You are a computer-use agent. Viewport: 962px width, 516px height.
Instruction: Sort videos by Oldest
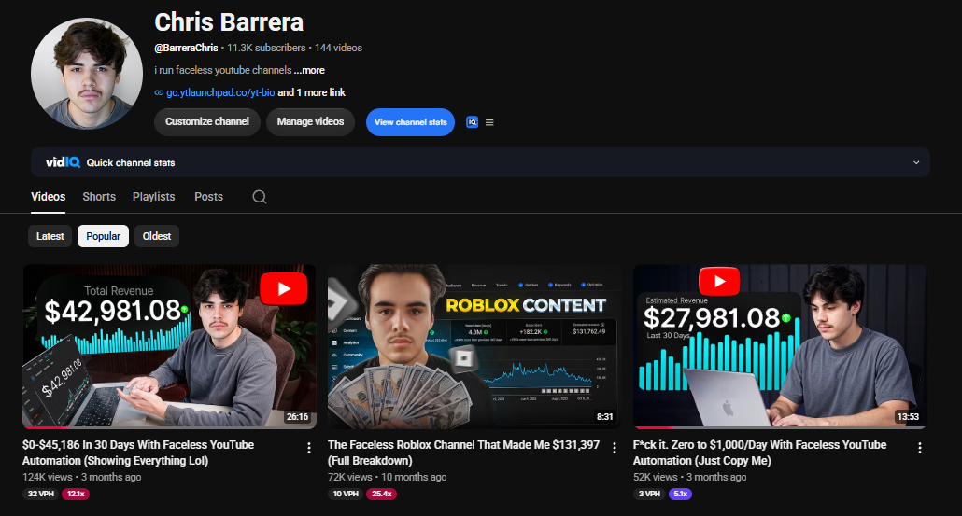coord(157,236)
